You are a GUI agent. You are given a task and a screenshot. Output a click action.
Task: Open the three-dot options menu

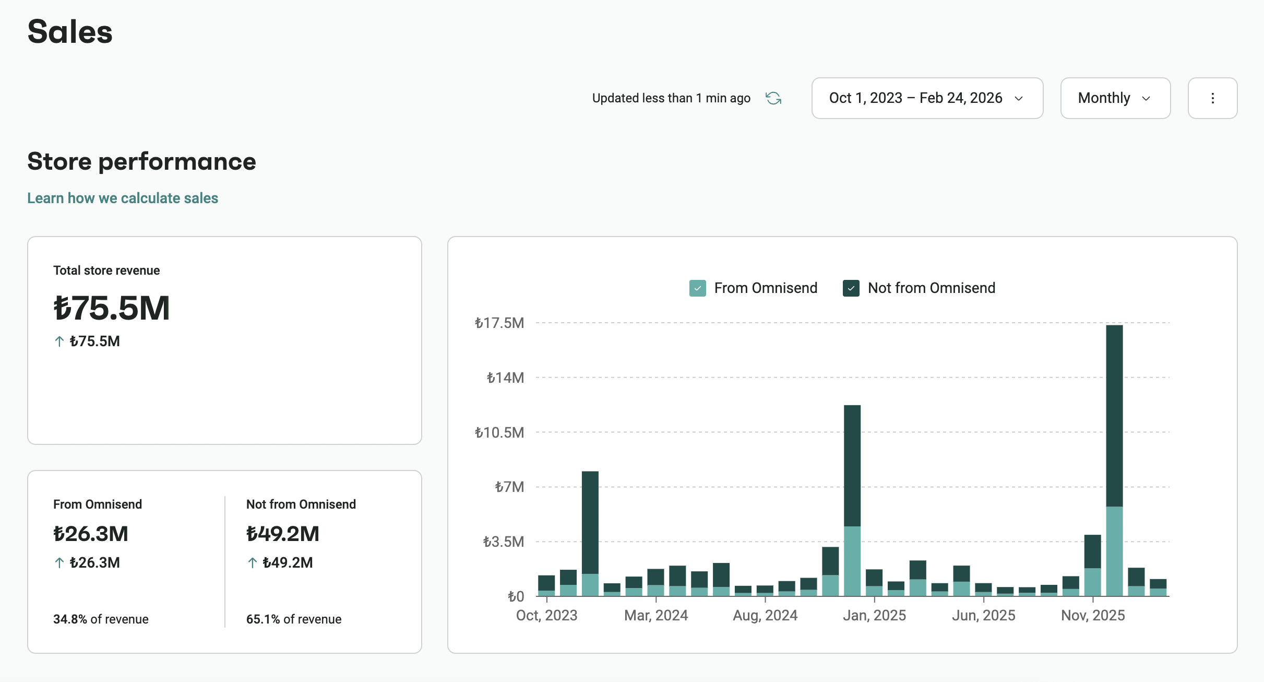(1212, 98)
